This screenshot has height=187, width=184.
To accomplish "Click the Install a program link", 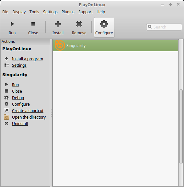I will pos(28,59).
